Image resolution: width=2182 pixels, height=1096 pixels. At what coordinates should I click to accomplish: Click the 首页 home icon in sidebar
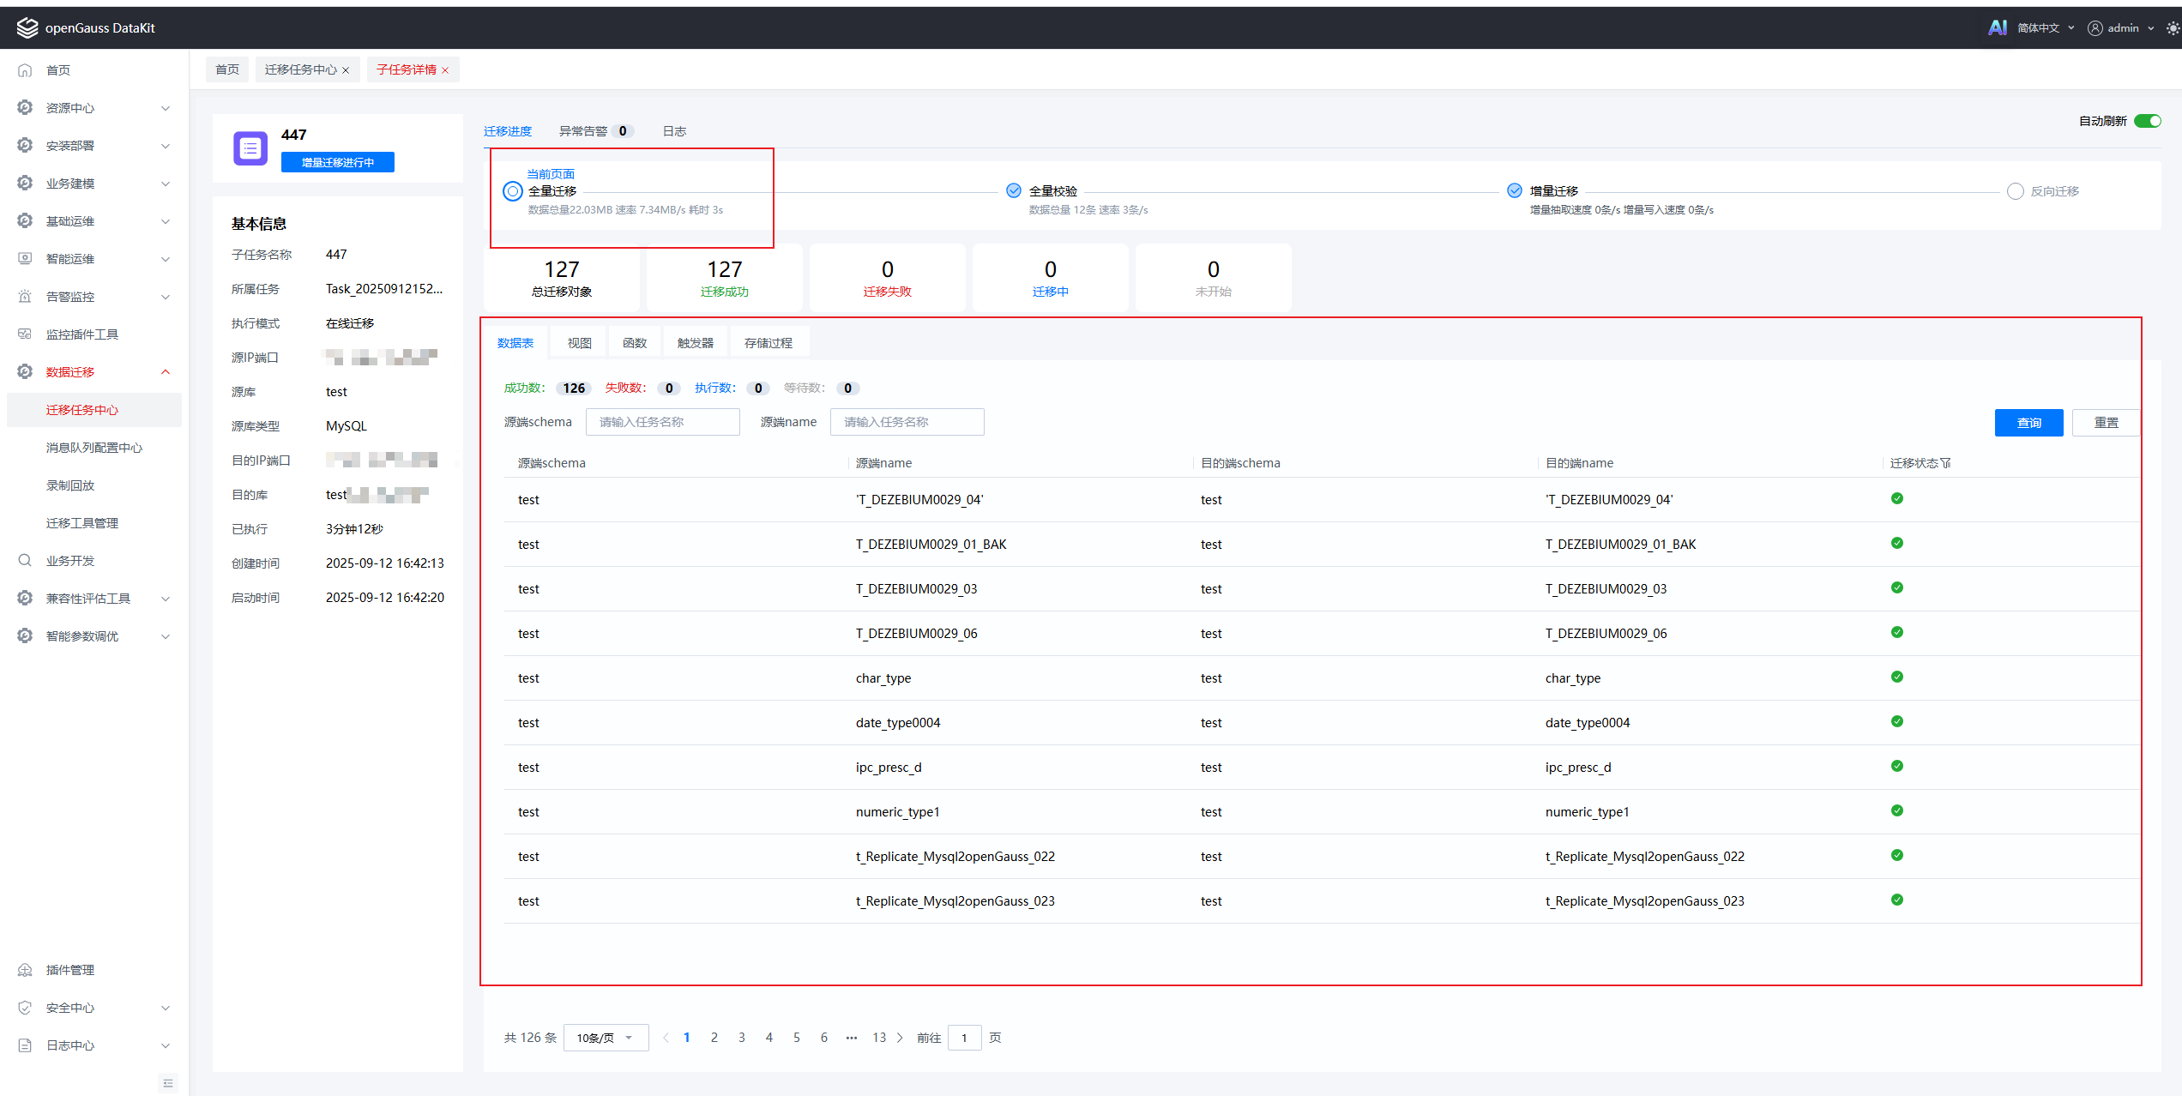click(x=25, y=70)
